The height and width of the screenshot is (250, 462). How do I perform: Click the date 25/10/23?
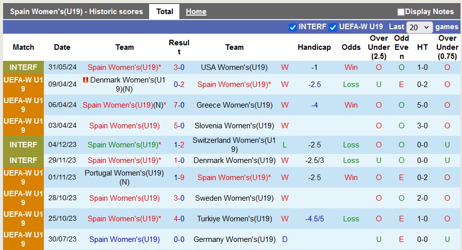pyautogui.click(x=62, y=218)
